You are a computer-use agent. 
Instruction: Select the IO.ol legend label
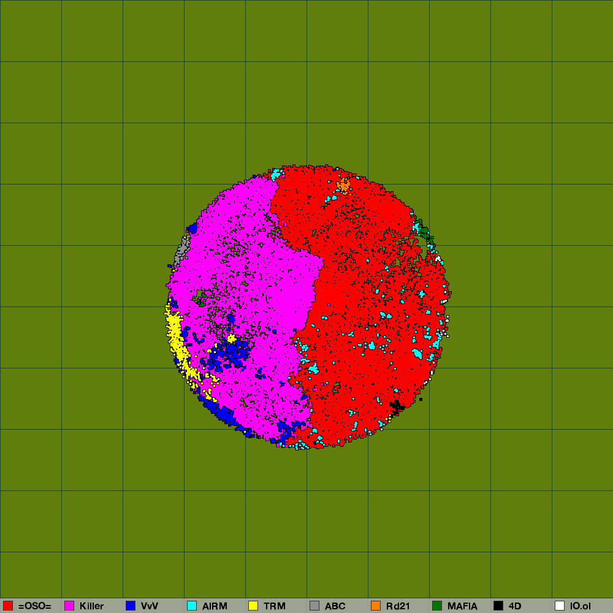(580, 606)
